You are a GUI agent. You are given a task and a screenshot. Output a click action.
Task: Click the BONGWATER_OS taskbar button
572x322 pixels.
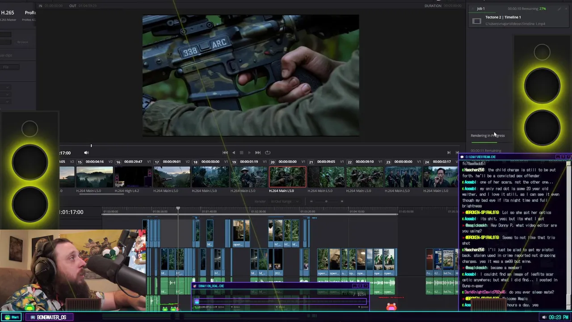click(50, 317)
